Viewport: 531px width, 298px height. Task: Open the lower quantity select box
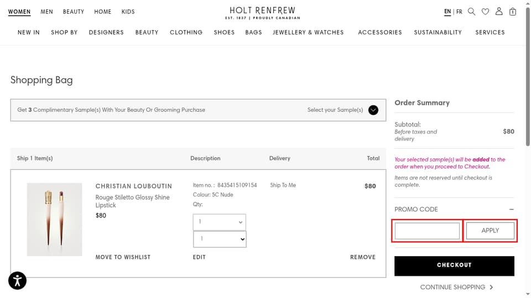(x=220, y=239)
